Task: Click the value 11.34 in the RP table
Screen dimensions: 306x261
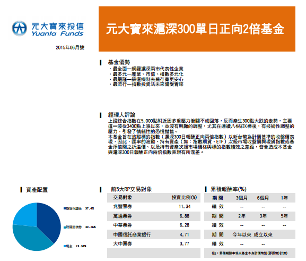Action: 185,207
